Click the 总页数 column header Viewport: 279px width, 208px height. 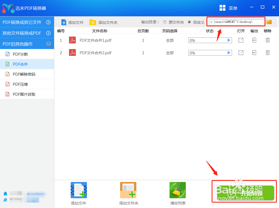tap(143, 31)
